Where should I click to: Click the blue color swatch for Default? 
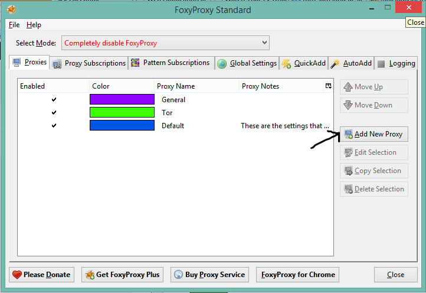coord(122,125)
